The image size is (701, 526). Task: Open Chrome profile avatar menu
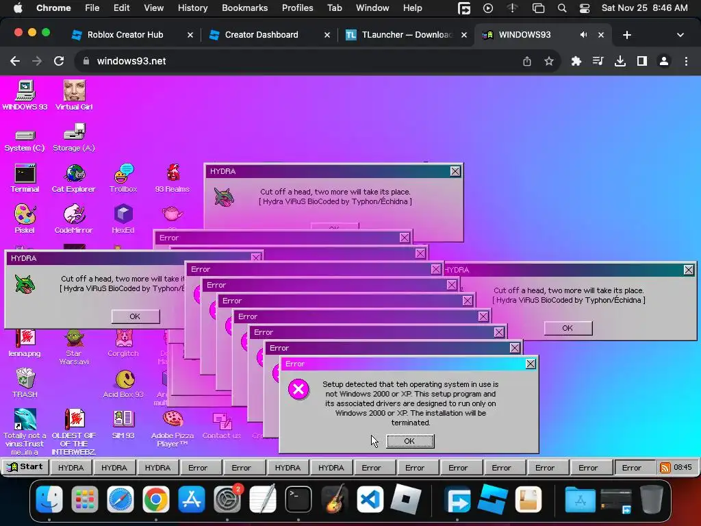point(664,61)
